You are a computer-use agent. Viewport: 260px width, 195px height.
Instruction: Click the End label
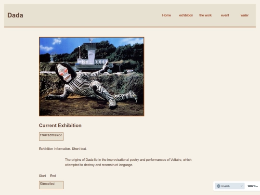53,176
